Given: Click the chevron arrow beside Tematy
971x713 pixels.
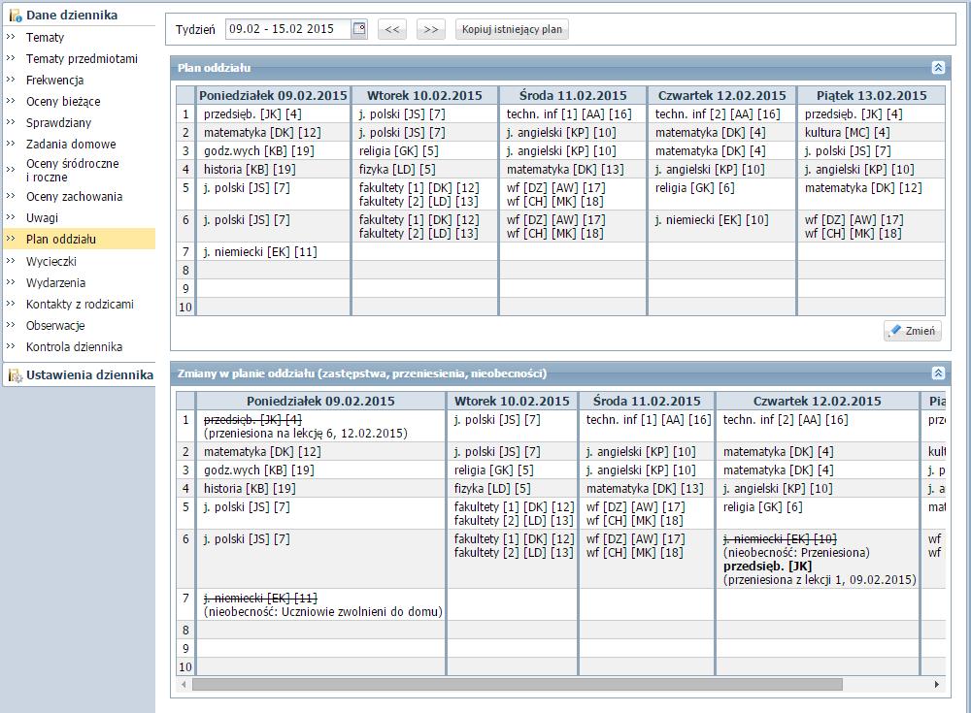Looking at the screenshot, I should (x=11, y=37).
